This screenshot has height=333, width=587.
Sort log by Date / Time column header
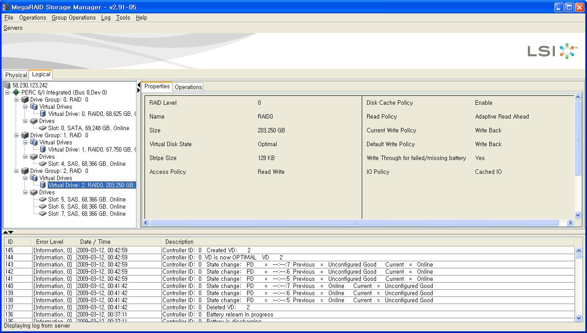(x=118, y=242)
